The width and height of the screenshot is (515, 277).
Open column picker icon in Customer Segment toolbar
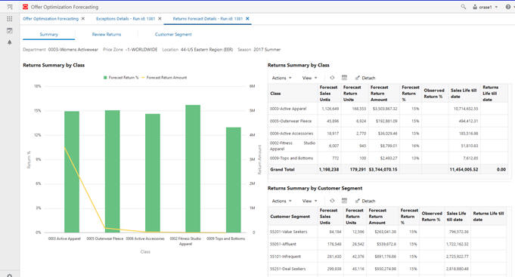click(344, 201)
